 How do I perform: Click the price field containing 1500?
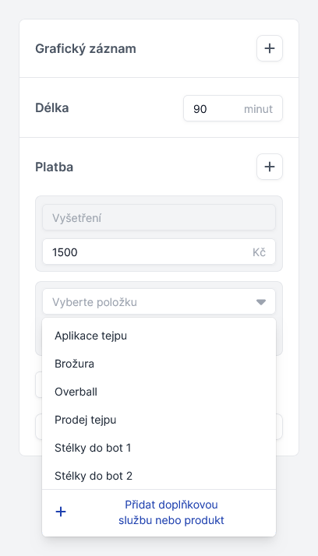coord(159,252)
